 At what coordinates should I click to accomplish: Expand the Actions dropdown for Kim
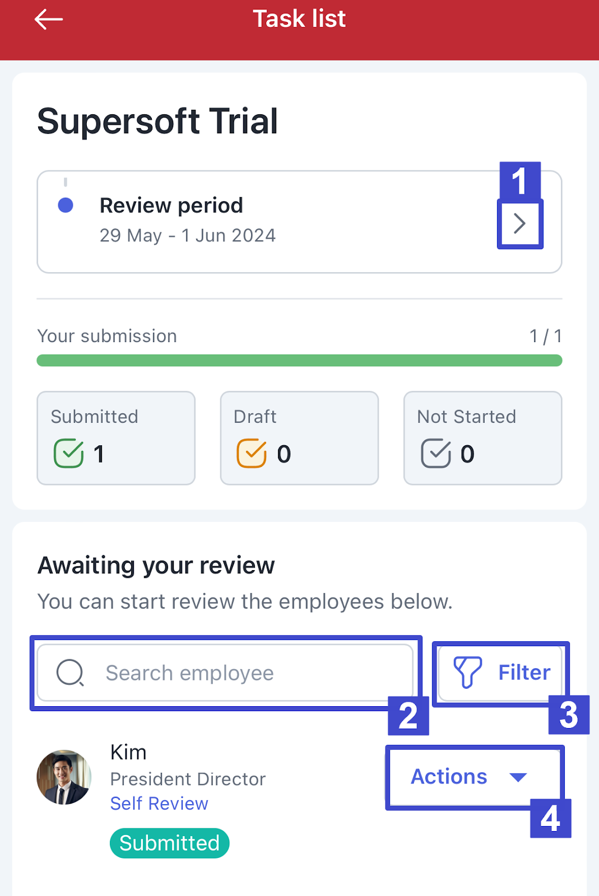tap(473, 777)
